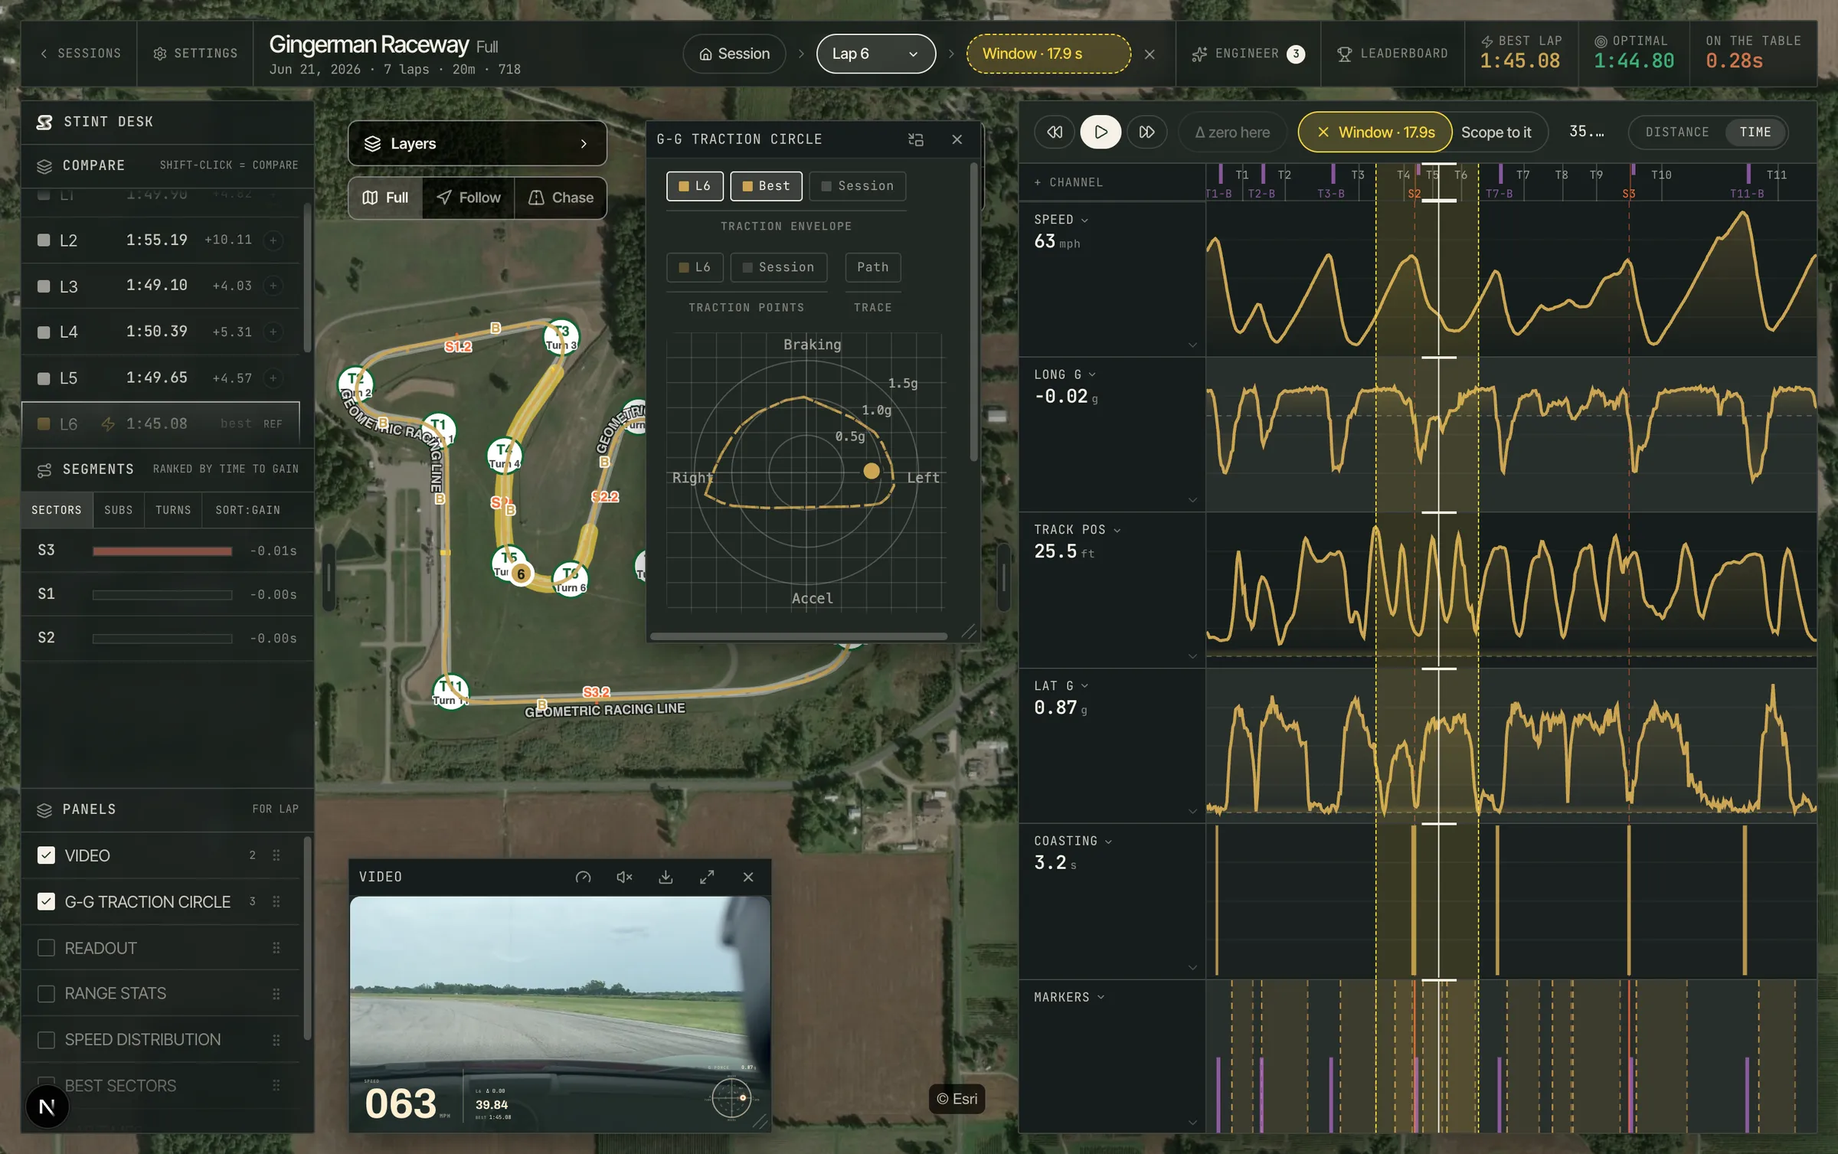Open the Lap 6 dropdown
The width and height of the screenshot is (1838, 1154).
[875, 54]
